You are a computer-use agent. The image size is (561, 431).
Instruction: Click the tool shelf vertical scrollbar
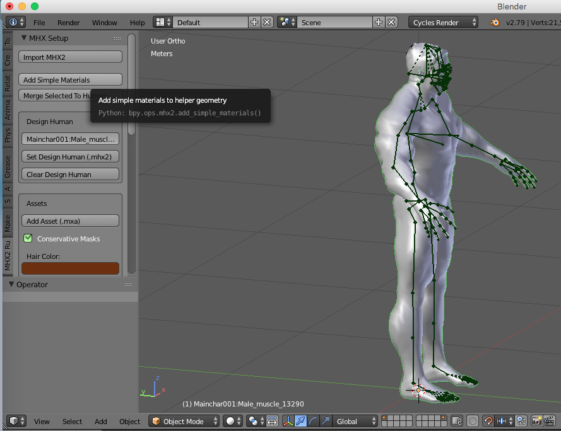pyautogui.click(x=131, y=84)
